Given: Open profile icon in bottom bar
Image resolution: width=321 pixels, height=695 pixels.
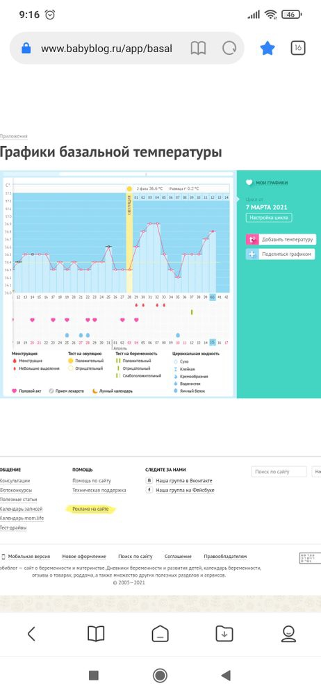Looking at the screenshot, I should [x=288, y=634].
